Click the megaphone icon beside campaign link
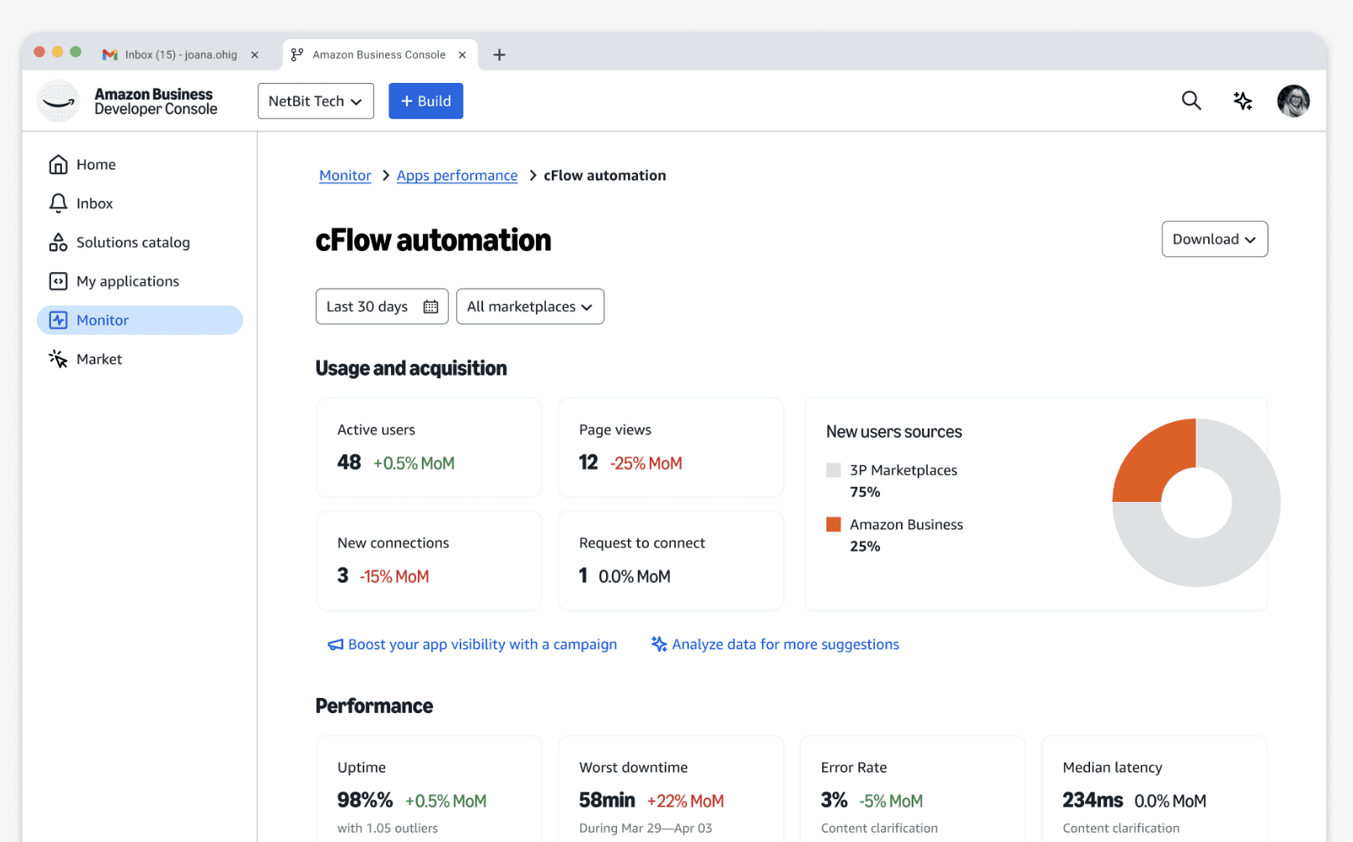 click(x=335, y=644)
